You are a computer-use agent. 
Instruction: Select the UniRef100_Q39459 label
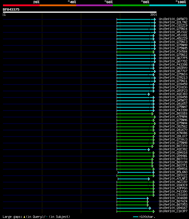coord(173,84)
